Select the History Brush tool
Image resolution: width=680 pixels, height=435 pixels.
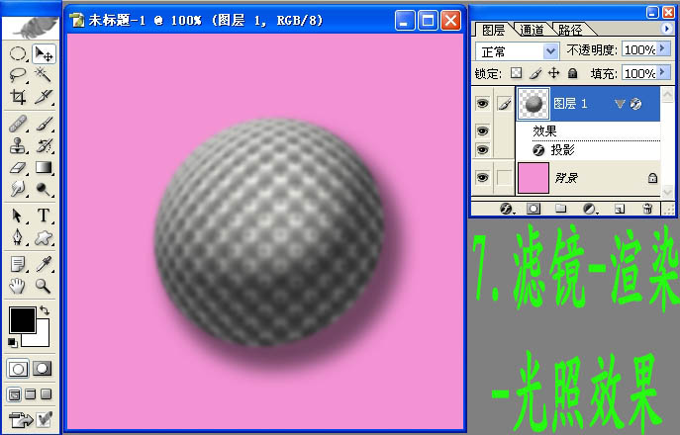pos(44,145)
